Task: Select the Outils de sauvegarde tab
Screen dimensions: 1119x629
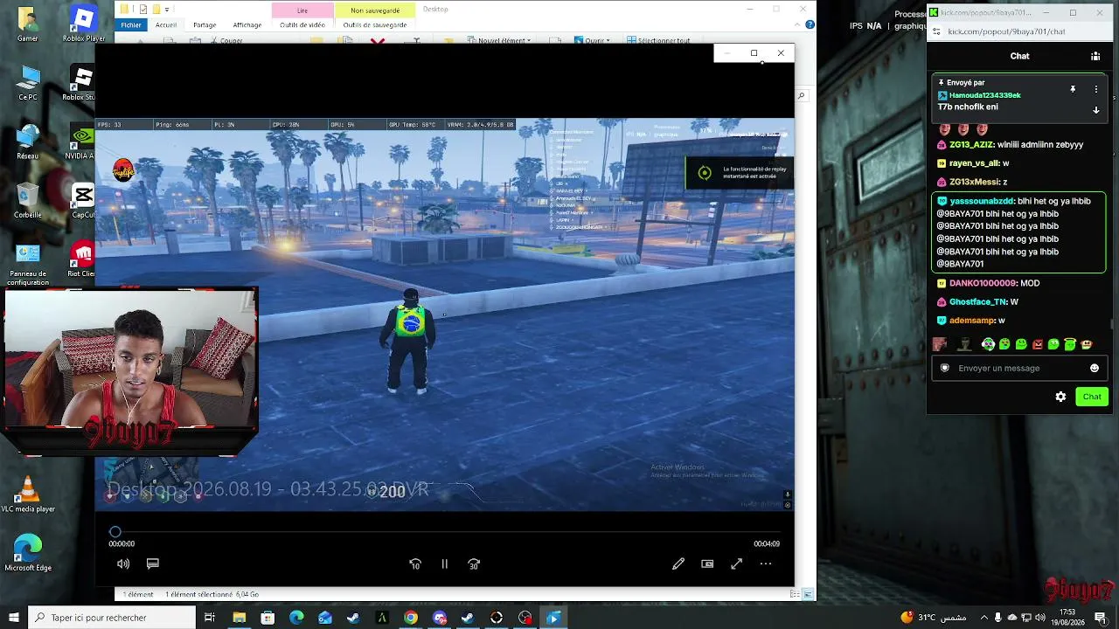Action: coord(375,25)
